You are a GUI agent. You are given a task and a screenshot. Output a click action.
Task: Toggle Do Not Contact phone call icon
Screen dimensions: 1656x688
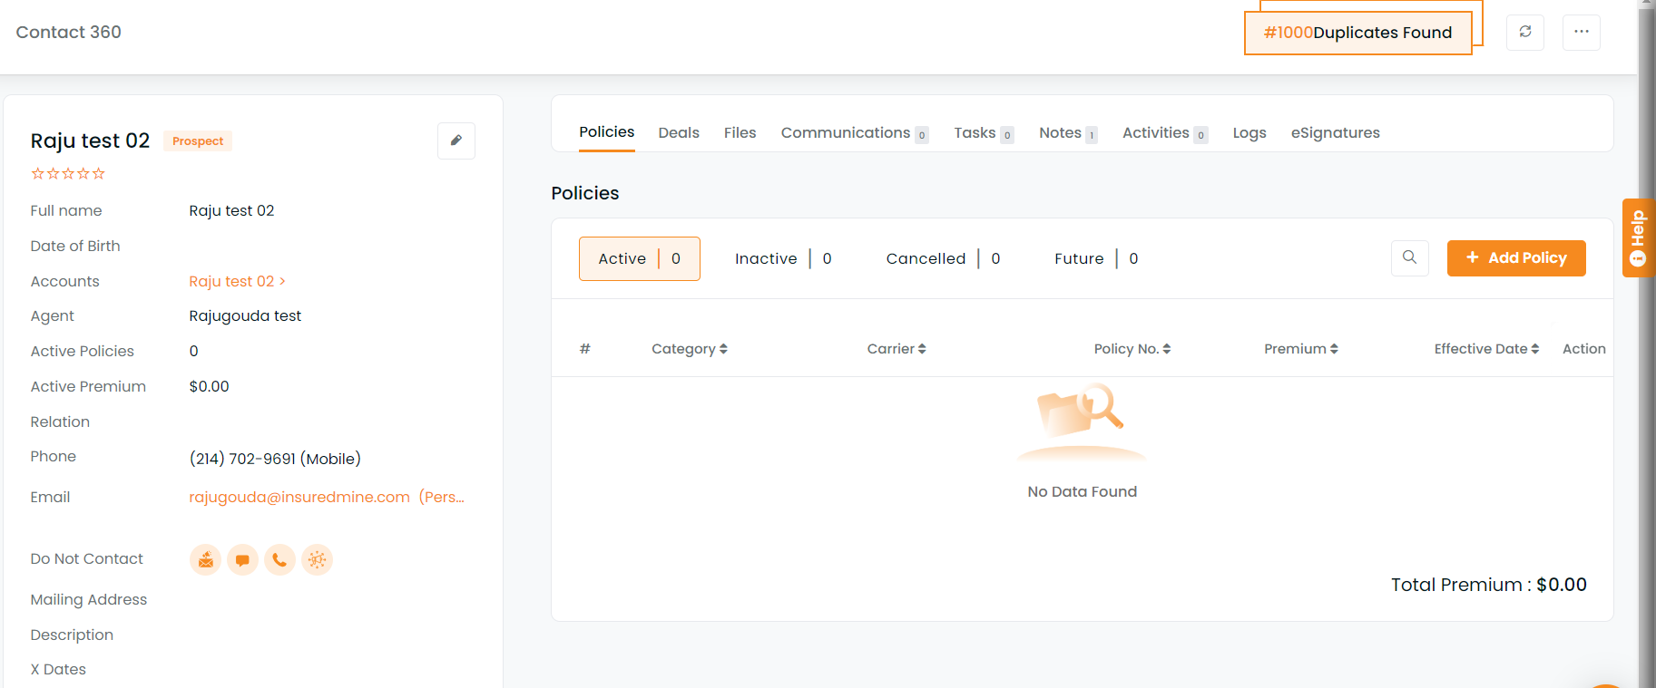[279, 560]
